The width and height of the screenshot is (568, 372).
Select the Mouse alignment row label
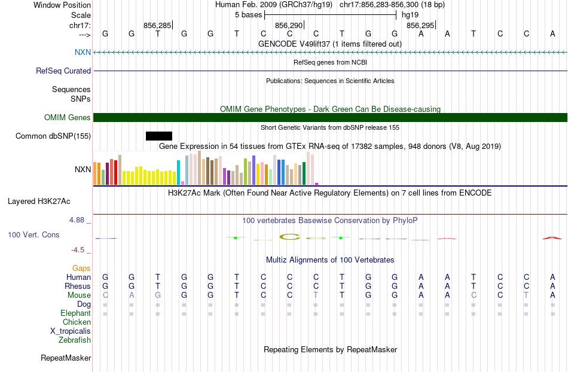click(x=79, y=295)
